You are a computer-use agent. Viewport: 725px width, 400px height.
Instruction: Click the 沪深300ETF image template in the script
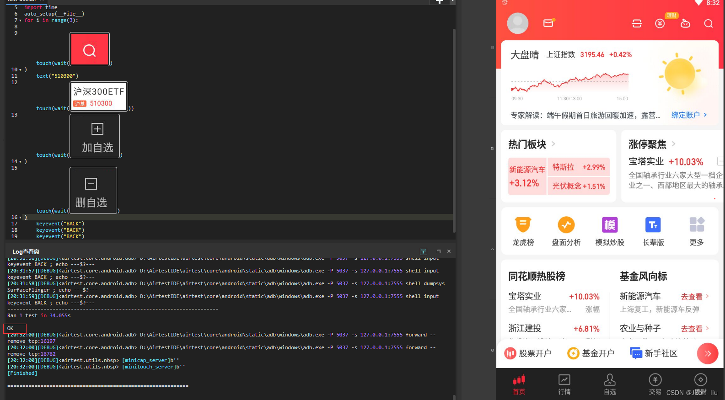coord(99,96)
